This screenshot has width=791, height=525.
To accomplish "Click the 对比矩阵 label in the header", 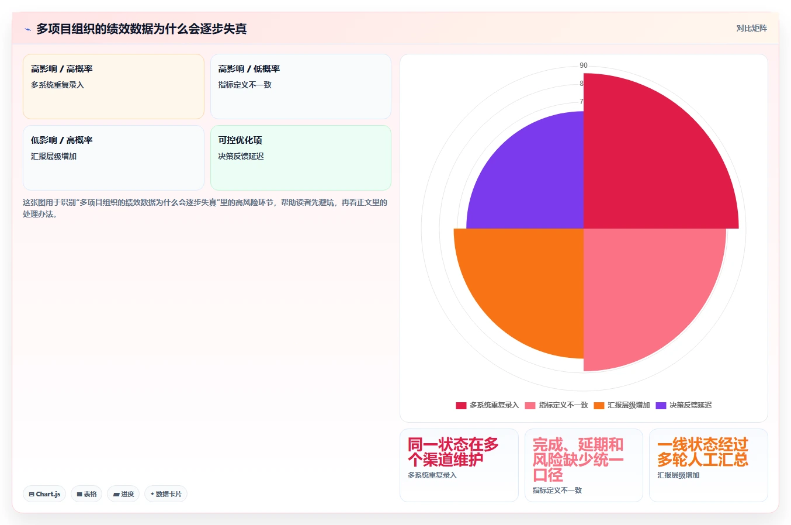I will [x=751, y=28].
